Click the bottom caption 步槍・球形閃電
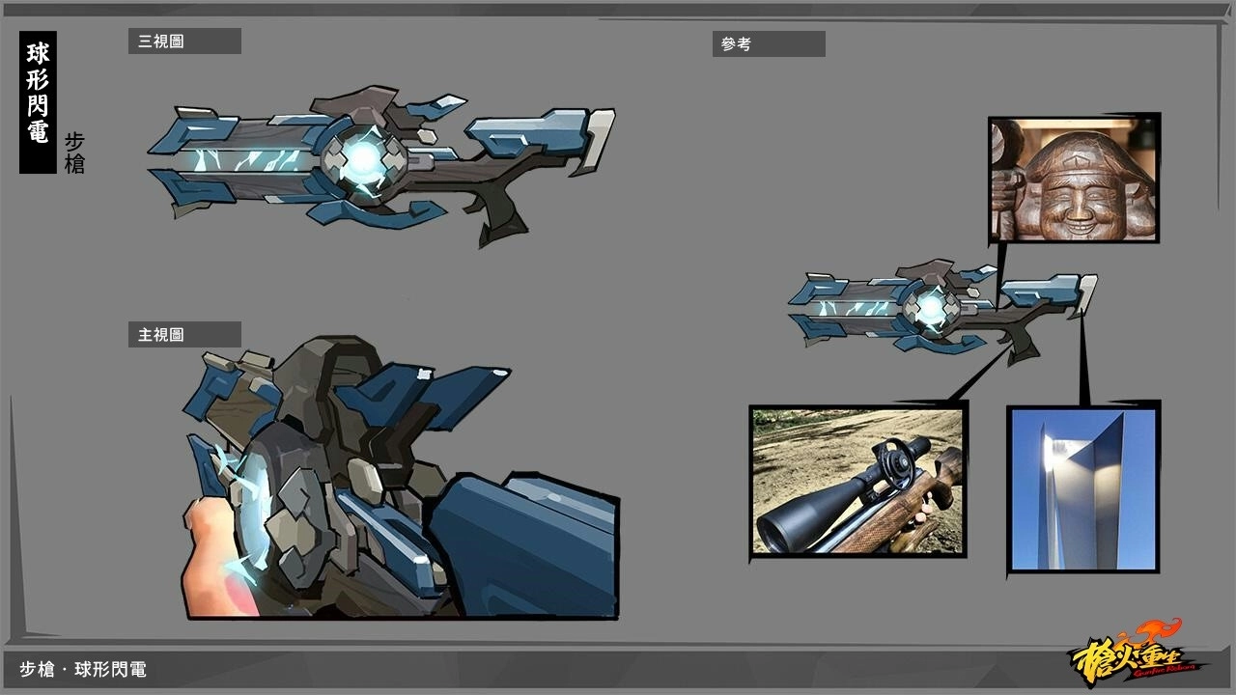Image resolution: width=1236 pixels, height=695 pixels. (x=83, y=669)
